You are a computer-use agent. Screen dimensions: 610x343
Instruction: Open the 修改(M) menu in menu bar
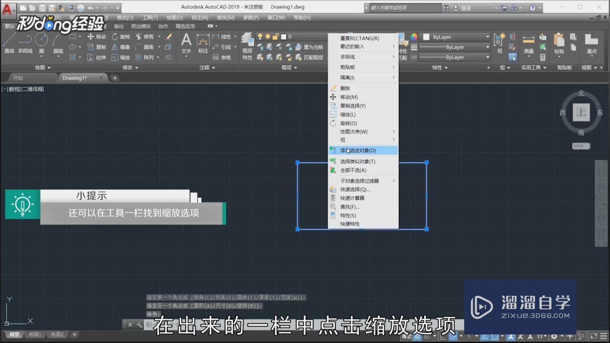[225, 18]
